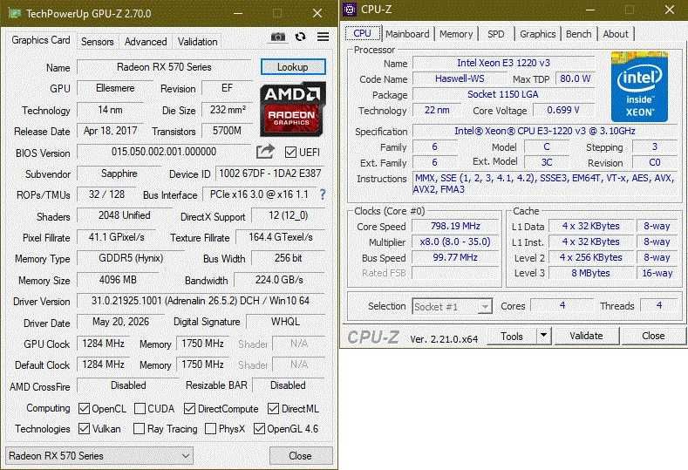Open the SPD tab in CPU-Z
The height and width of the screenshot is (470, 688).
coord(496,34)
